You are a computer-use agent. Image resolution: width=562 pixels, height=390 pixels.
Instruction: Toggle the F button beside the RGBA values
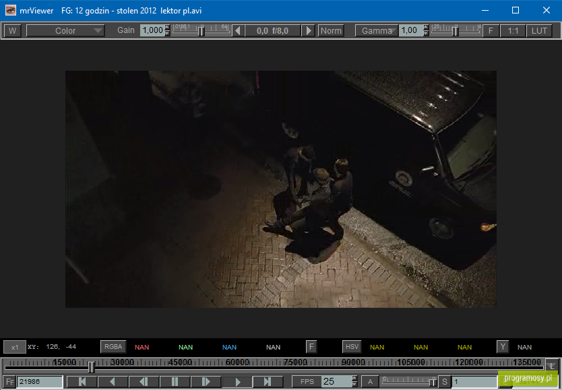311,347
